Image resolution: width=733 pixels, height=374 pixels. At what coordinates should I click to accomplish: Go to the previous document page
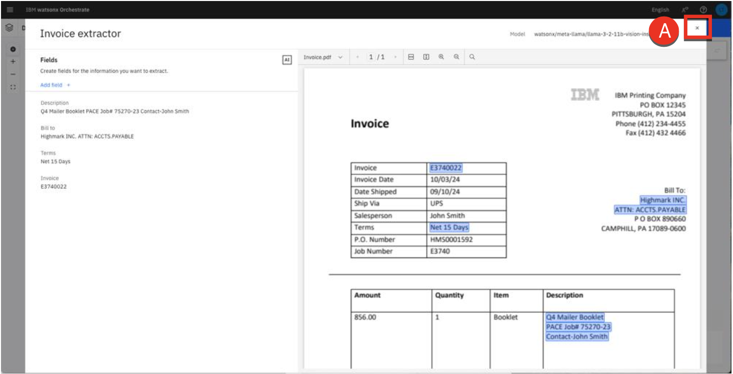point(357,57)
